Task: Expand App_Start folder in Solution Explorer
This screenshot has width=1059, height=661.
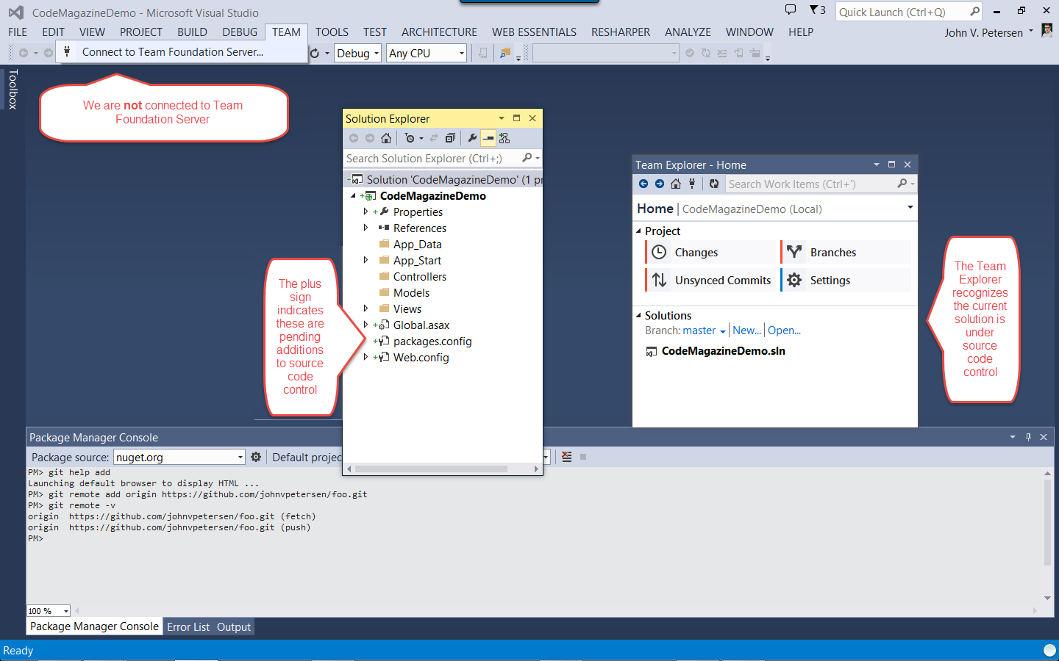Action: click(x=366, y=260)
